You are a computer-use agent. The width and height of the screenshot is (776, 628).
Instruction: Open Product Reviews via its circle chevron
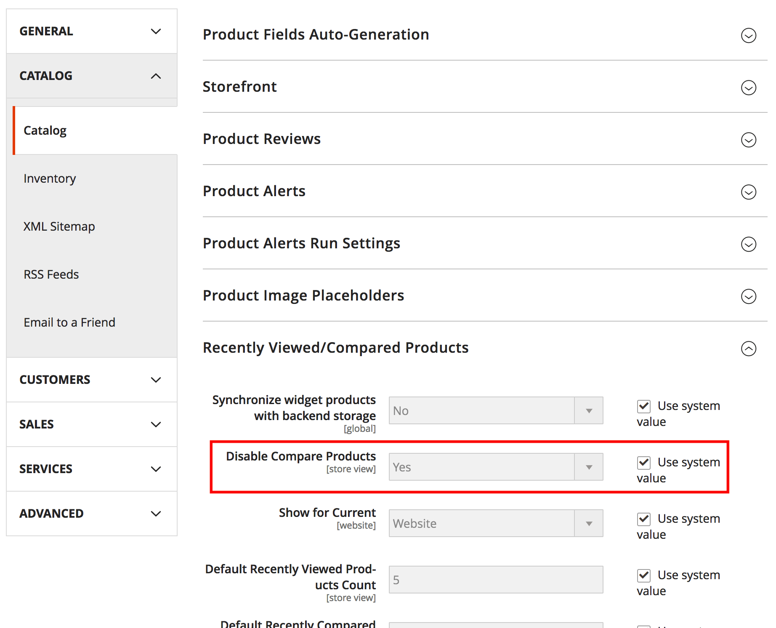tap(748, 140)
